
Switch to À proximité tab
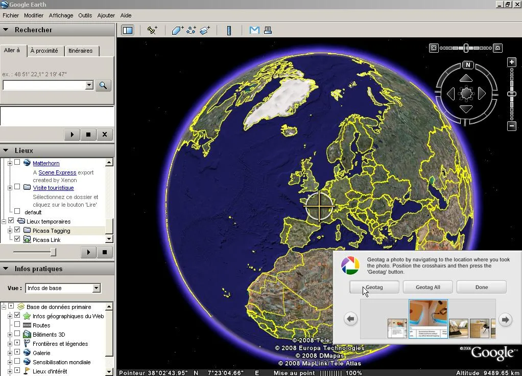click(x=44, y=51)
